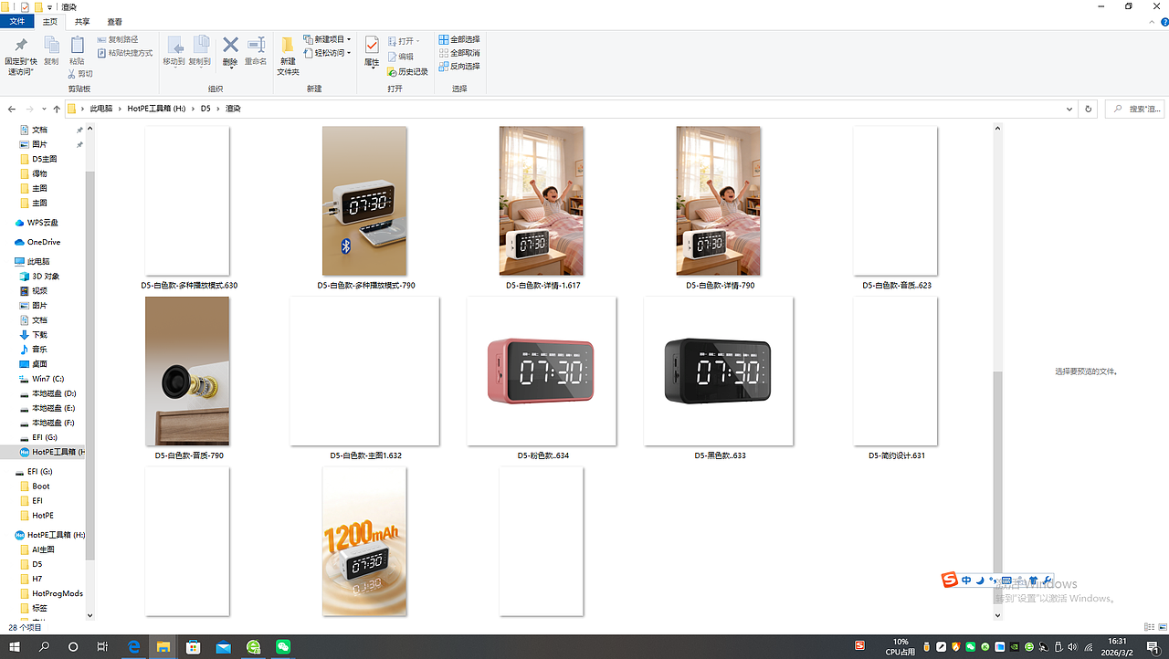This screenshot has width=1169, height=659.
Task: Open Windows Start menu
Action: click(15, 647)
